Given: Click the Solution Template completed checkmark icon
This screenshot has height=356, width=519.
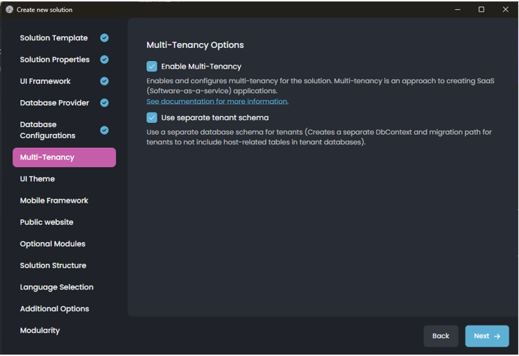Looking at the screenshot, I should click(x=104, y=38).
